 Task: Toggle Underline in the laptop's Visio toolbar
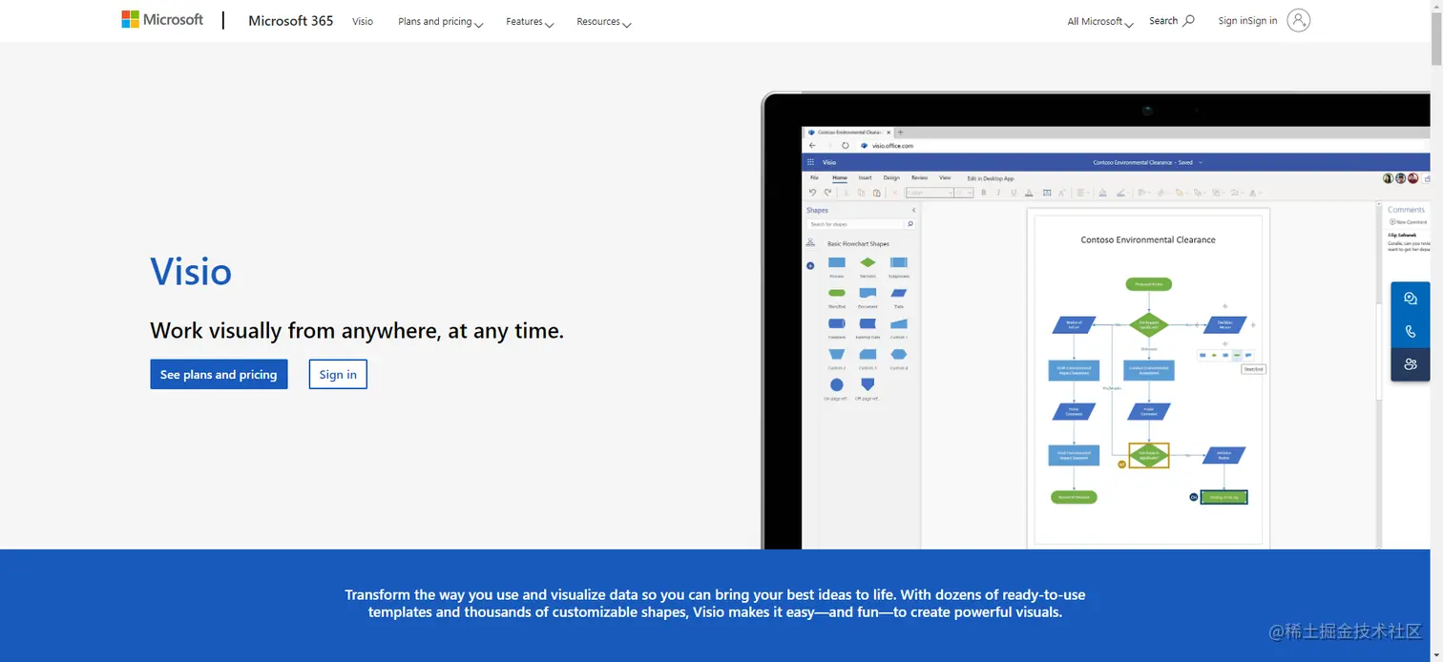pos(1014,193)
